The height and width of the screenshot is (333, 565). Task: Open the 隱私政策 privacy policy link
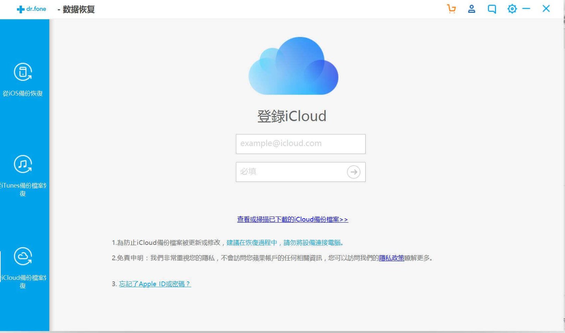pyautogui.click(x=391, y=258)
